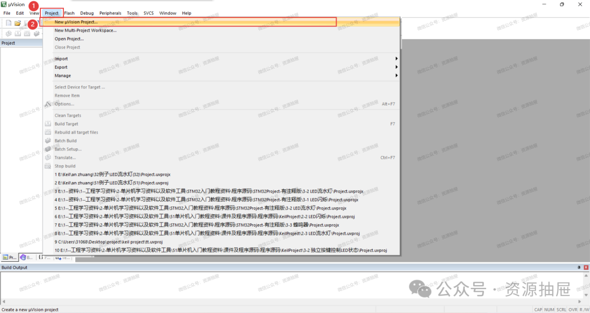Click the Batch Setup... menu entry
The image size is (590, 313).
[x=222, y=149]
